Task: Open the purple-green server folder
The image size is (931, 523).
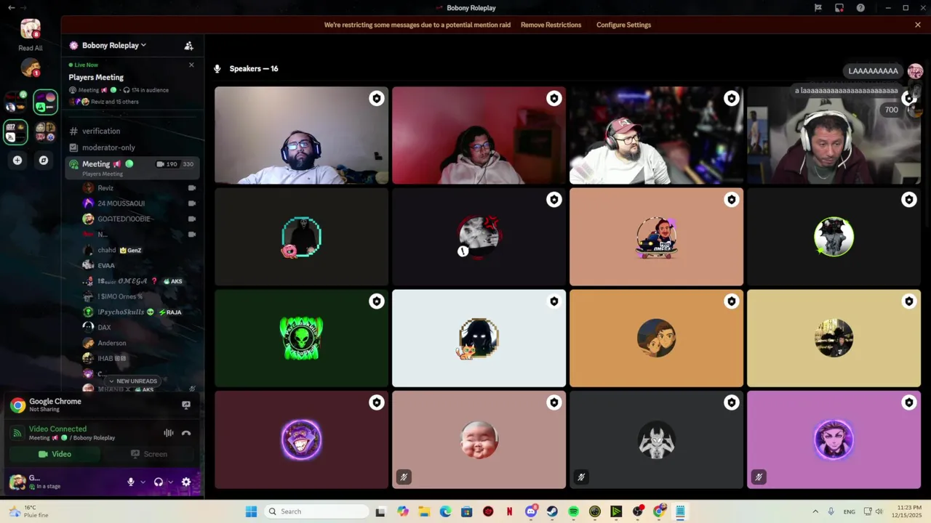Action: 45,102
